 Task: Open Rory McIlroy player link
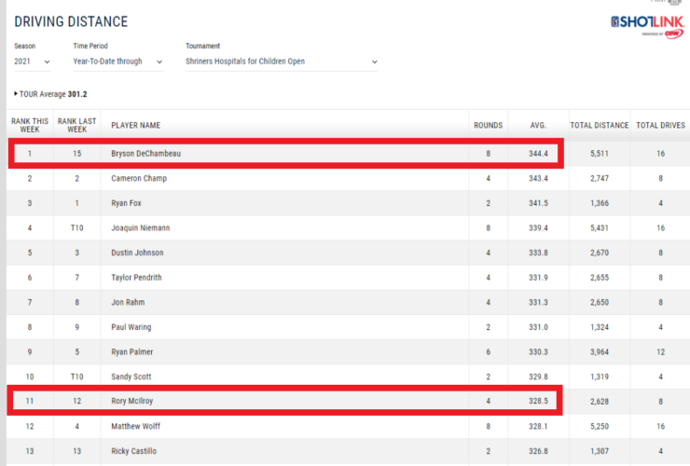tap(132, 401)
